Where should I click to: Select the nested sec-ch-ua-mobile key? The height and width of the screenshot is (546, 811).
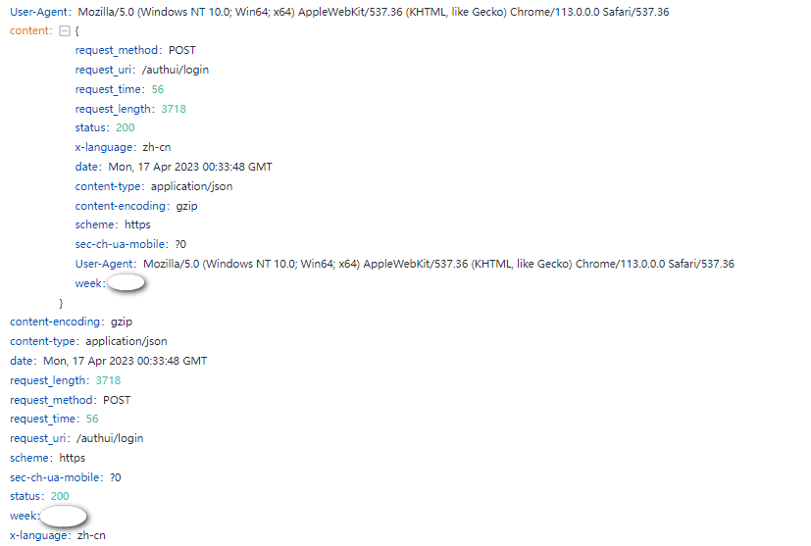click(x=122, y=244)
